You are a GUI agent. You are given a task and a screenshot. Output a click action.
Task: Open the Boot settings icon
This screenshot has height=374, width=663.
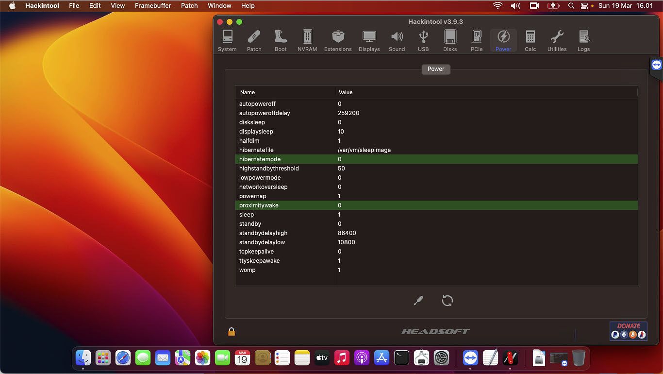(x=281, y=41)
